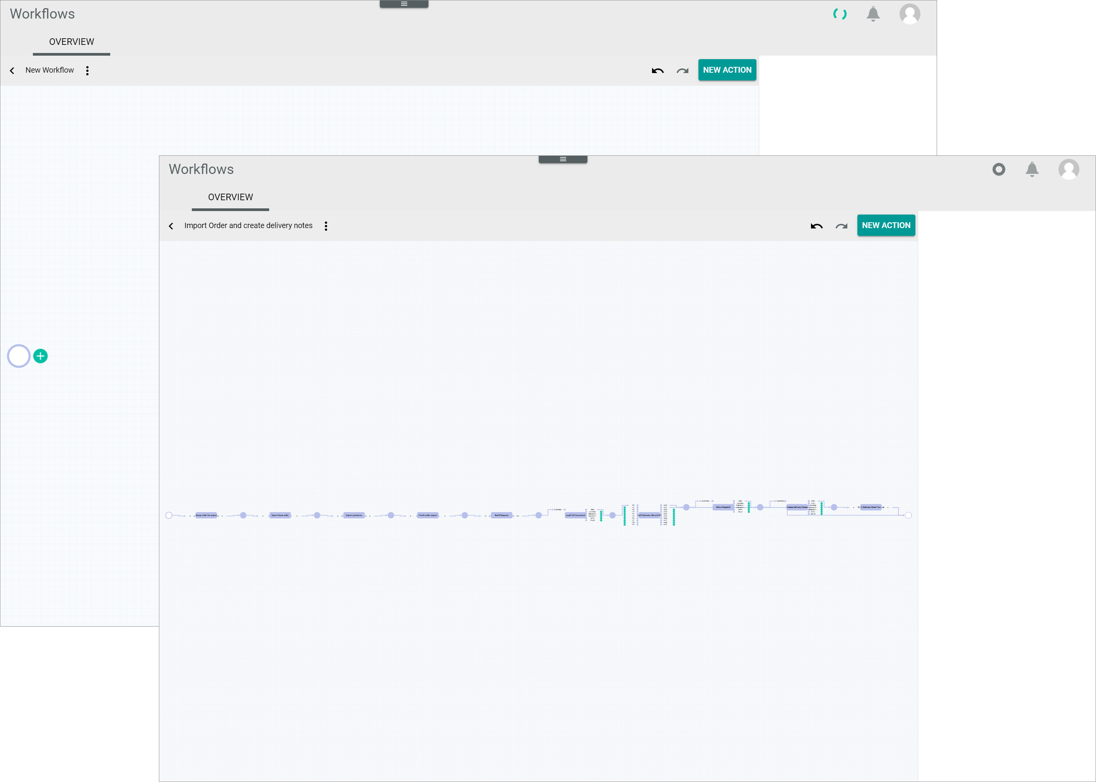The image size is (1096, 782).
Task: Select the 'Load Full Document' action node
Action: (575, 515)
